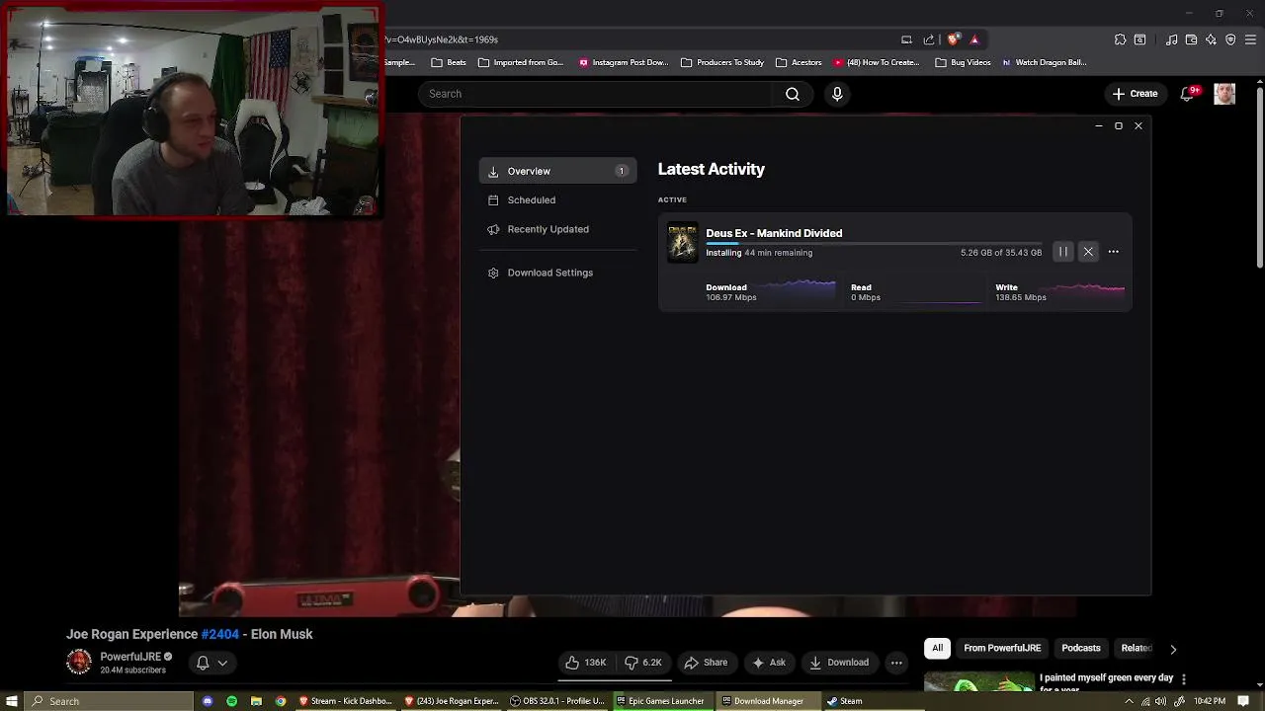1265x711 pixels.
Task: Open Recently Updated section
Action: click(548, 229)
